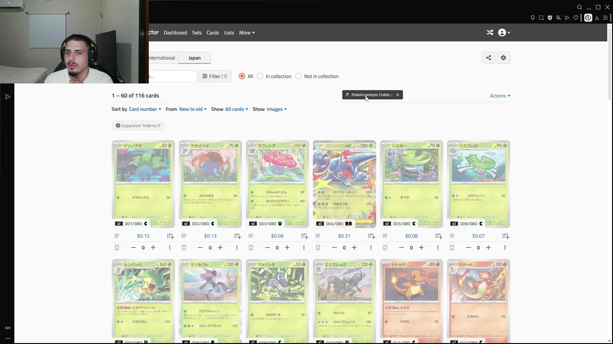Viewport: 613px width, 344px height.
Task: Click the $0.07 price link
Action: pos(478,236)
